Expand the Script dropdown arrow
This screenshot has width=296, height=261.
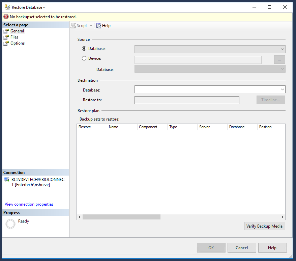point(91,25)
